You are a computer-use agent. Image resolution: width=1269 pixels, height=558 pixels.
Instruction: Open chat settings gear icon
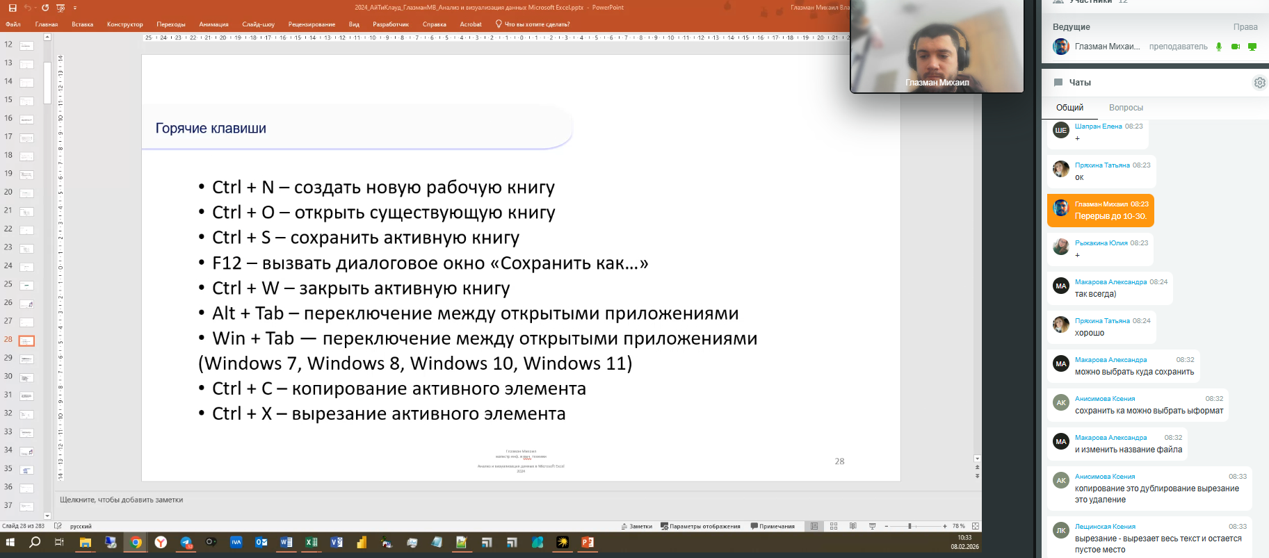[x=1259, y=83]
